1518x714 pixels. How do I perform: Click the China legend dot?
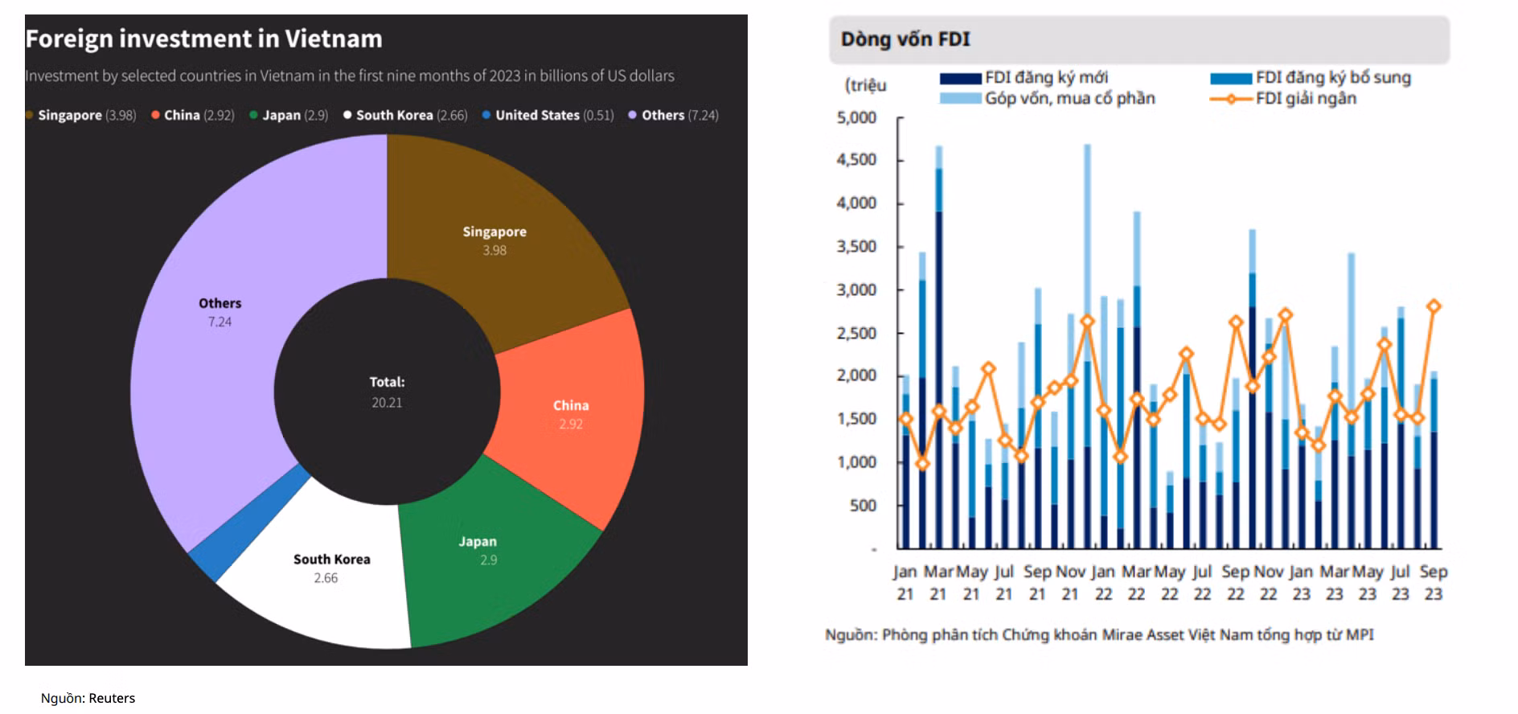[x=155, y=115]
